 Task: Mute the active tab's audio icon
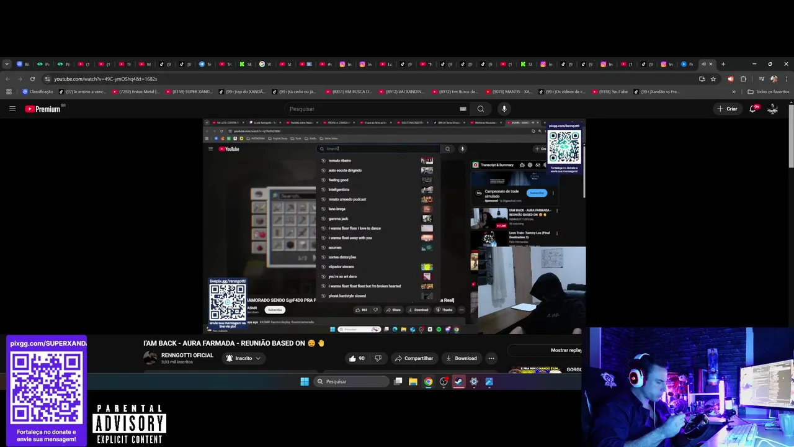point(703,64)
